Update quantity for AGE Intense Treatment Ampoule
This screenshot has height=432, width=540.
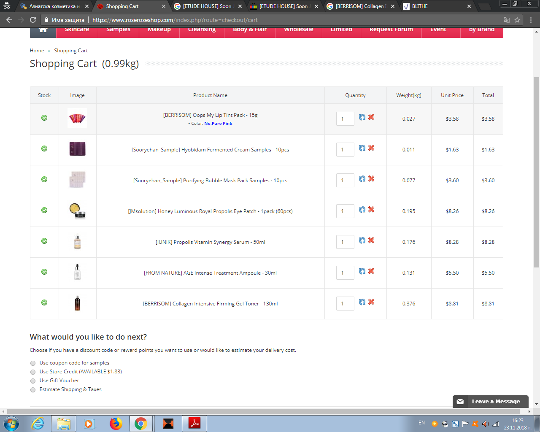point(362,271)
